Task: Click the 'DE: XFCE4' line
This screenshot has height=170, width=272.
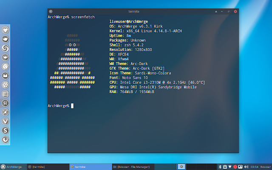Action: [119, 54]
